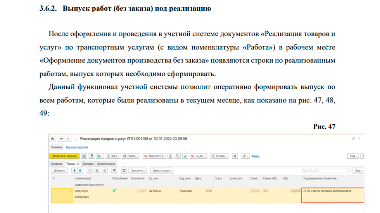This screenshot has height=213, width=380.
Task: Open the Заполнить dropdown
Action: tap(138, 170)
